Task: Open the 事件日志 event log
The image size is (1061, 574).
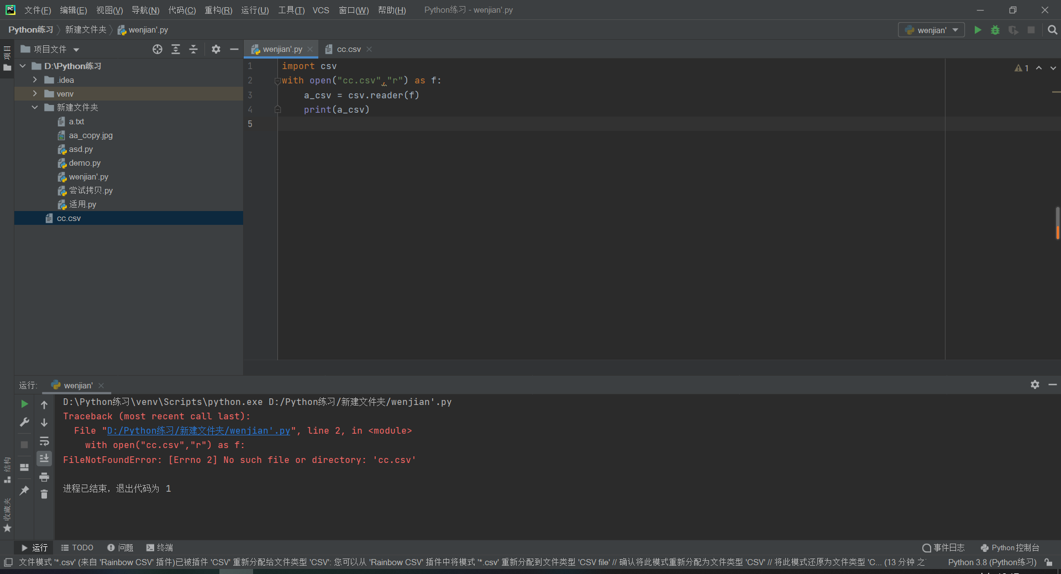Action: [x=943, y=547]
